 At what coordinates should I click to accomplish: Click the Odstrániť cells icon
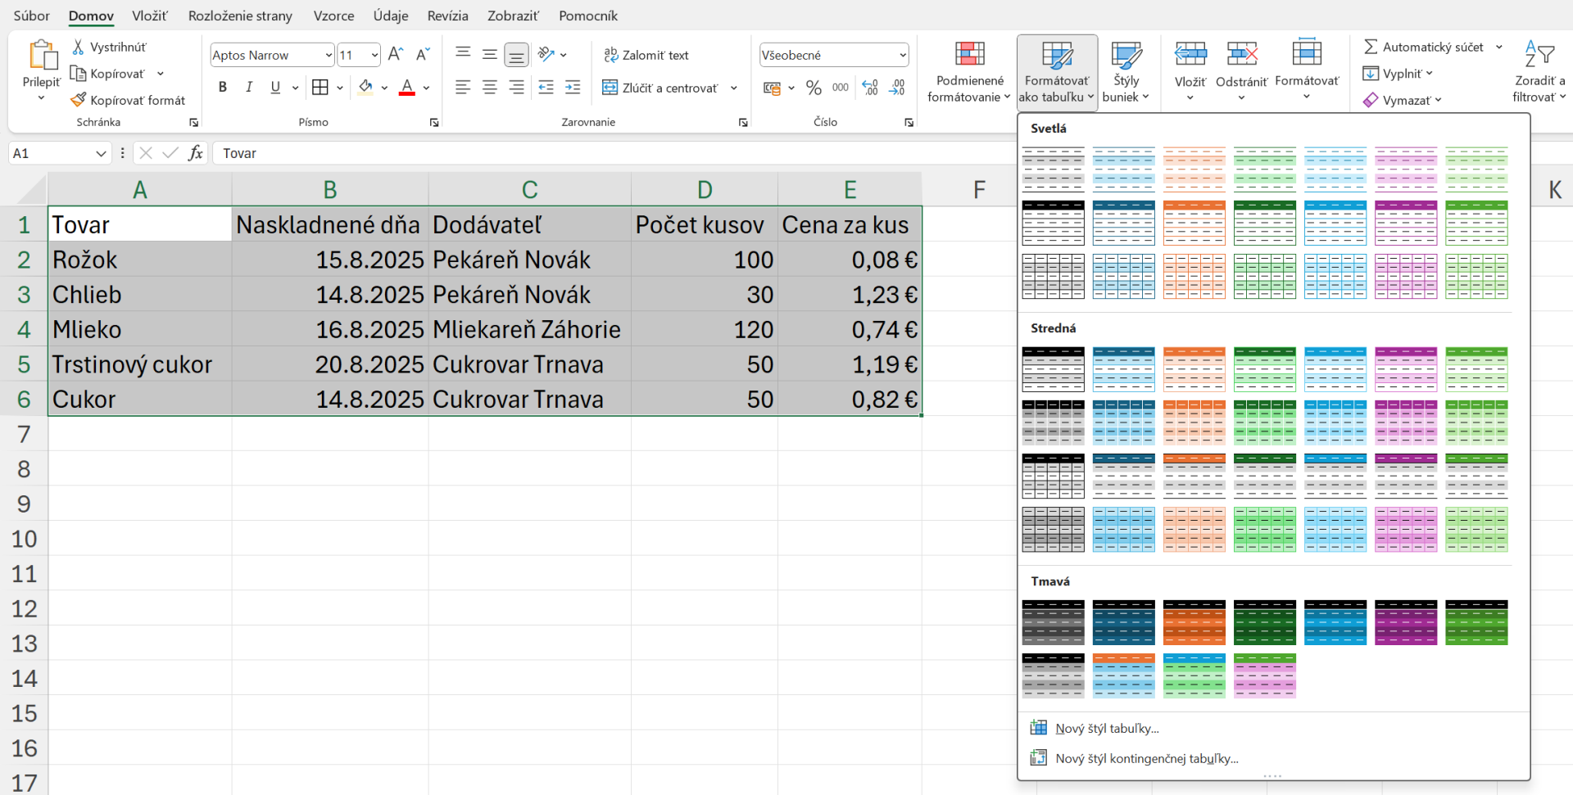(1242, 55)
